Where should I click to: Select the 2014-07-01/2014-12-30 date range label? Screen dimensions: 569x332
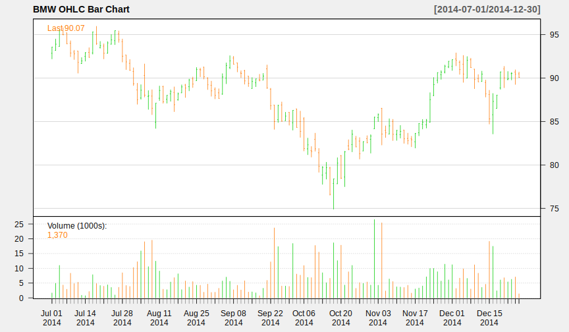tap(486, 9)
